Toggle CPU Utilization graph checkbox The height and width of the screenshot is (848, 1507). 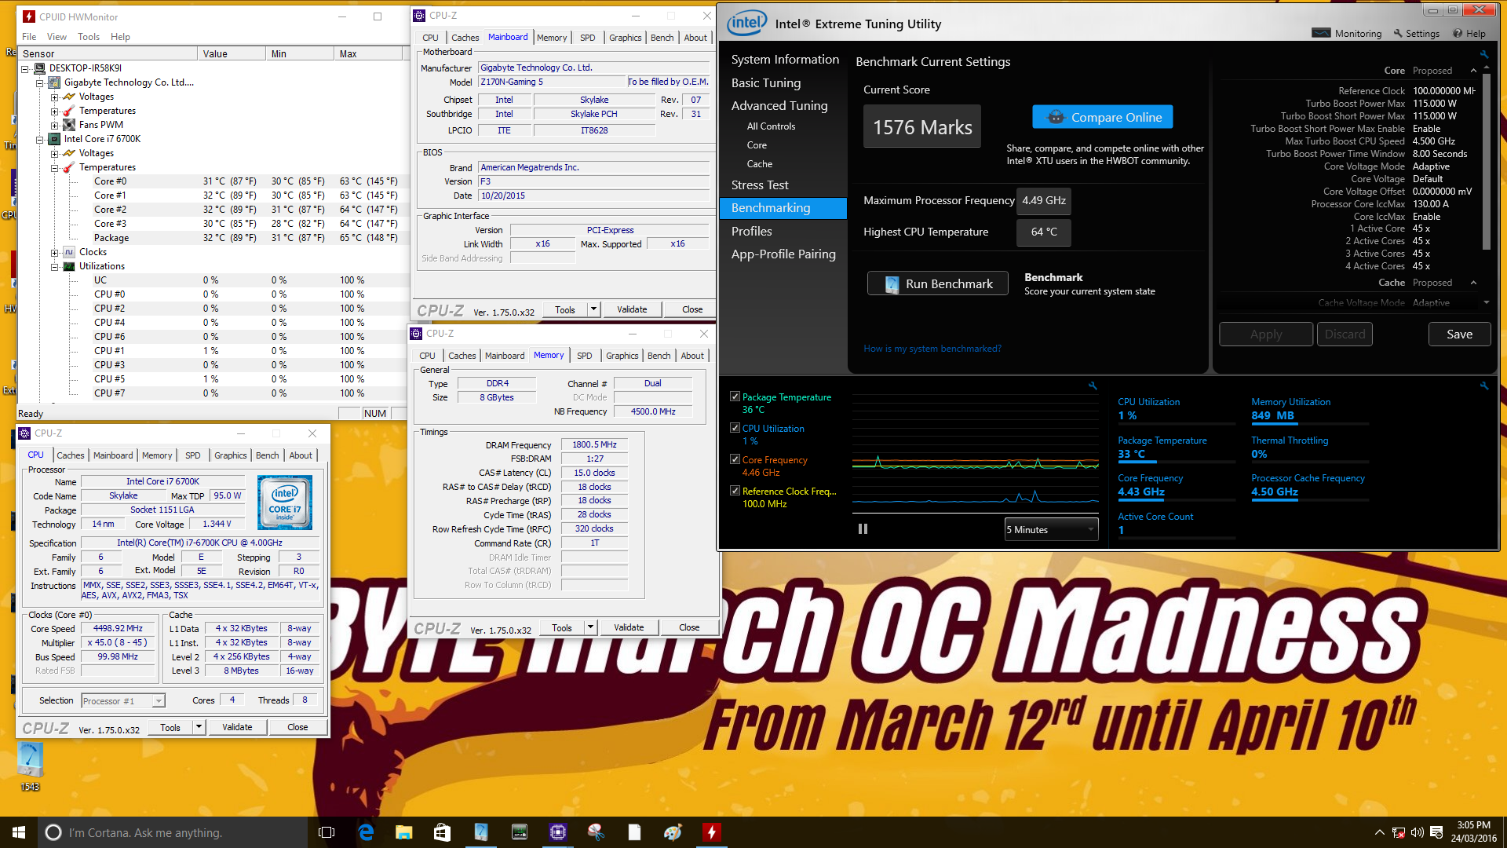pyautogui.click(x=735, y=428)
